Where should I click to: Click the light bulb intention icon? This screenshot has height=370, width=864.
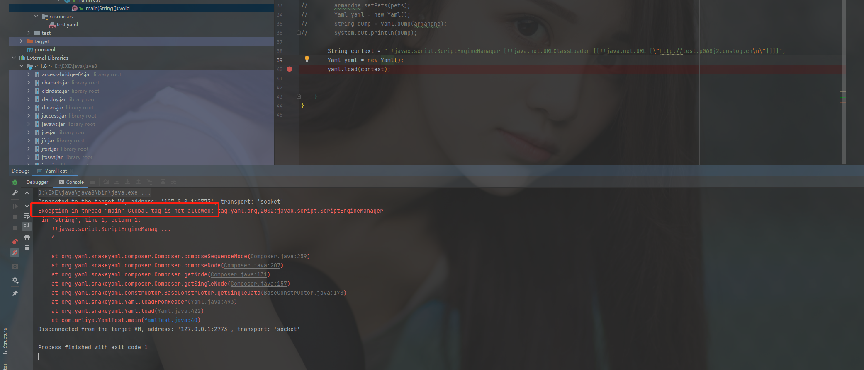point(307,59)
